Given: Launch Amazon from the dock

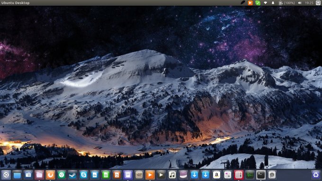Looking at the screenshot, I should 217,175.
